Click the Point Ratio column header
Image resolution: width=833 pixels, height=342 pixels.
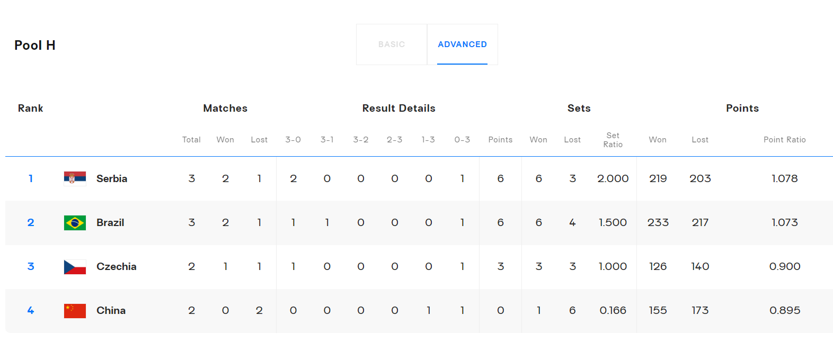click(784, 140)
